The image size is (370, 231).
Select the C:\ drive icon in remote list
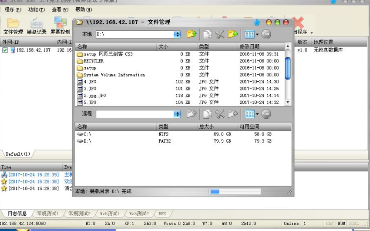tap(80, 134)
